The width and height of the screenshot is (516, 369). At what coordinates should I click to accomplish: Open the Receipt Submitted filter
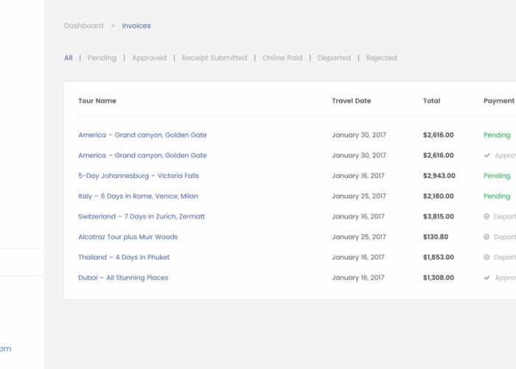pyautogui.click(x=215, y=58)
